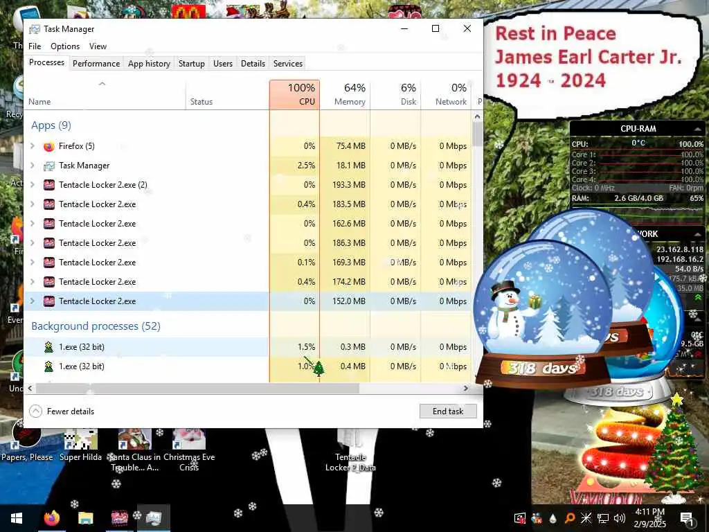
Task: Sort processes by the Network column
Action: [x=446, y=94]
